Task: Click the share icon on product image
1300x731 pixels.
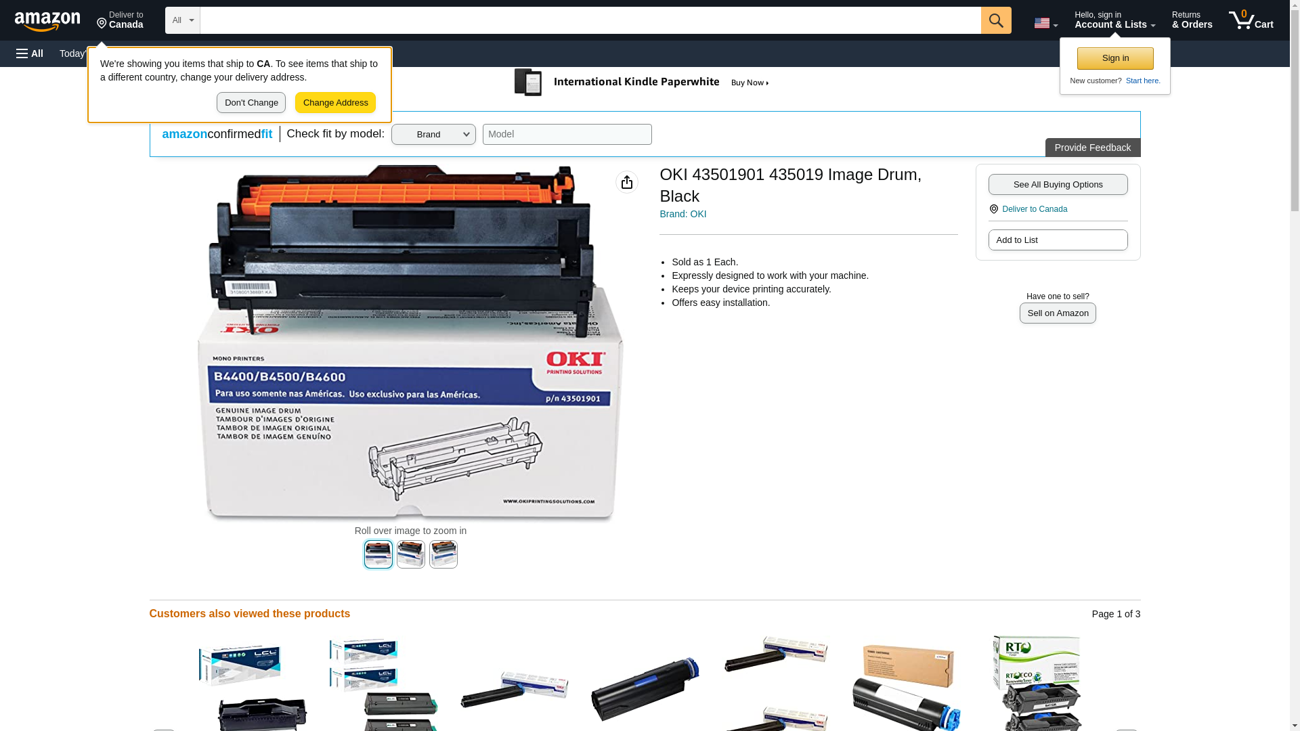Action: (627, 182)
